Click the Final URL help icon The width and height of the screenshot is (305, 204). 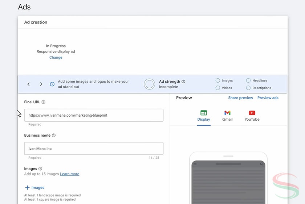pos(44,102)
